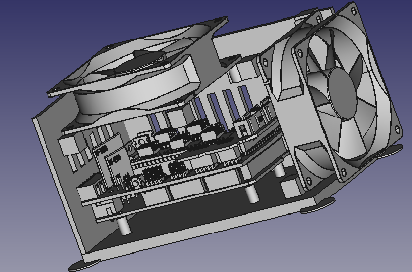Select the front-left standoff under the PCB stack

tap(124, 225)
